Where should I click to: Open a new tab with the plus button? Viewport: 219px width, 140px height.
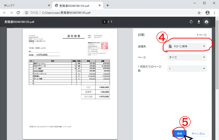(x=108, y=5)
